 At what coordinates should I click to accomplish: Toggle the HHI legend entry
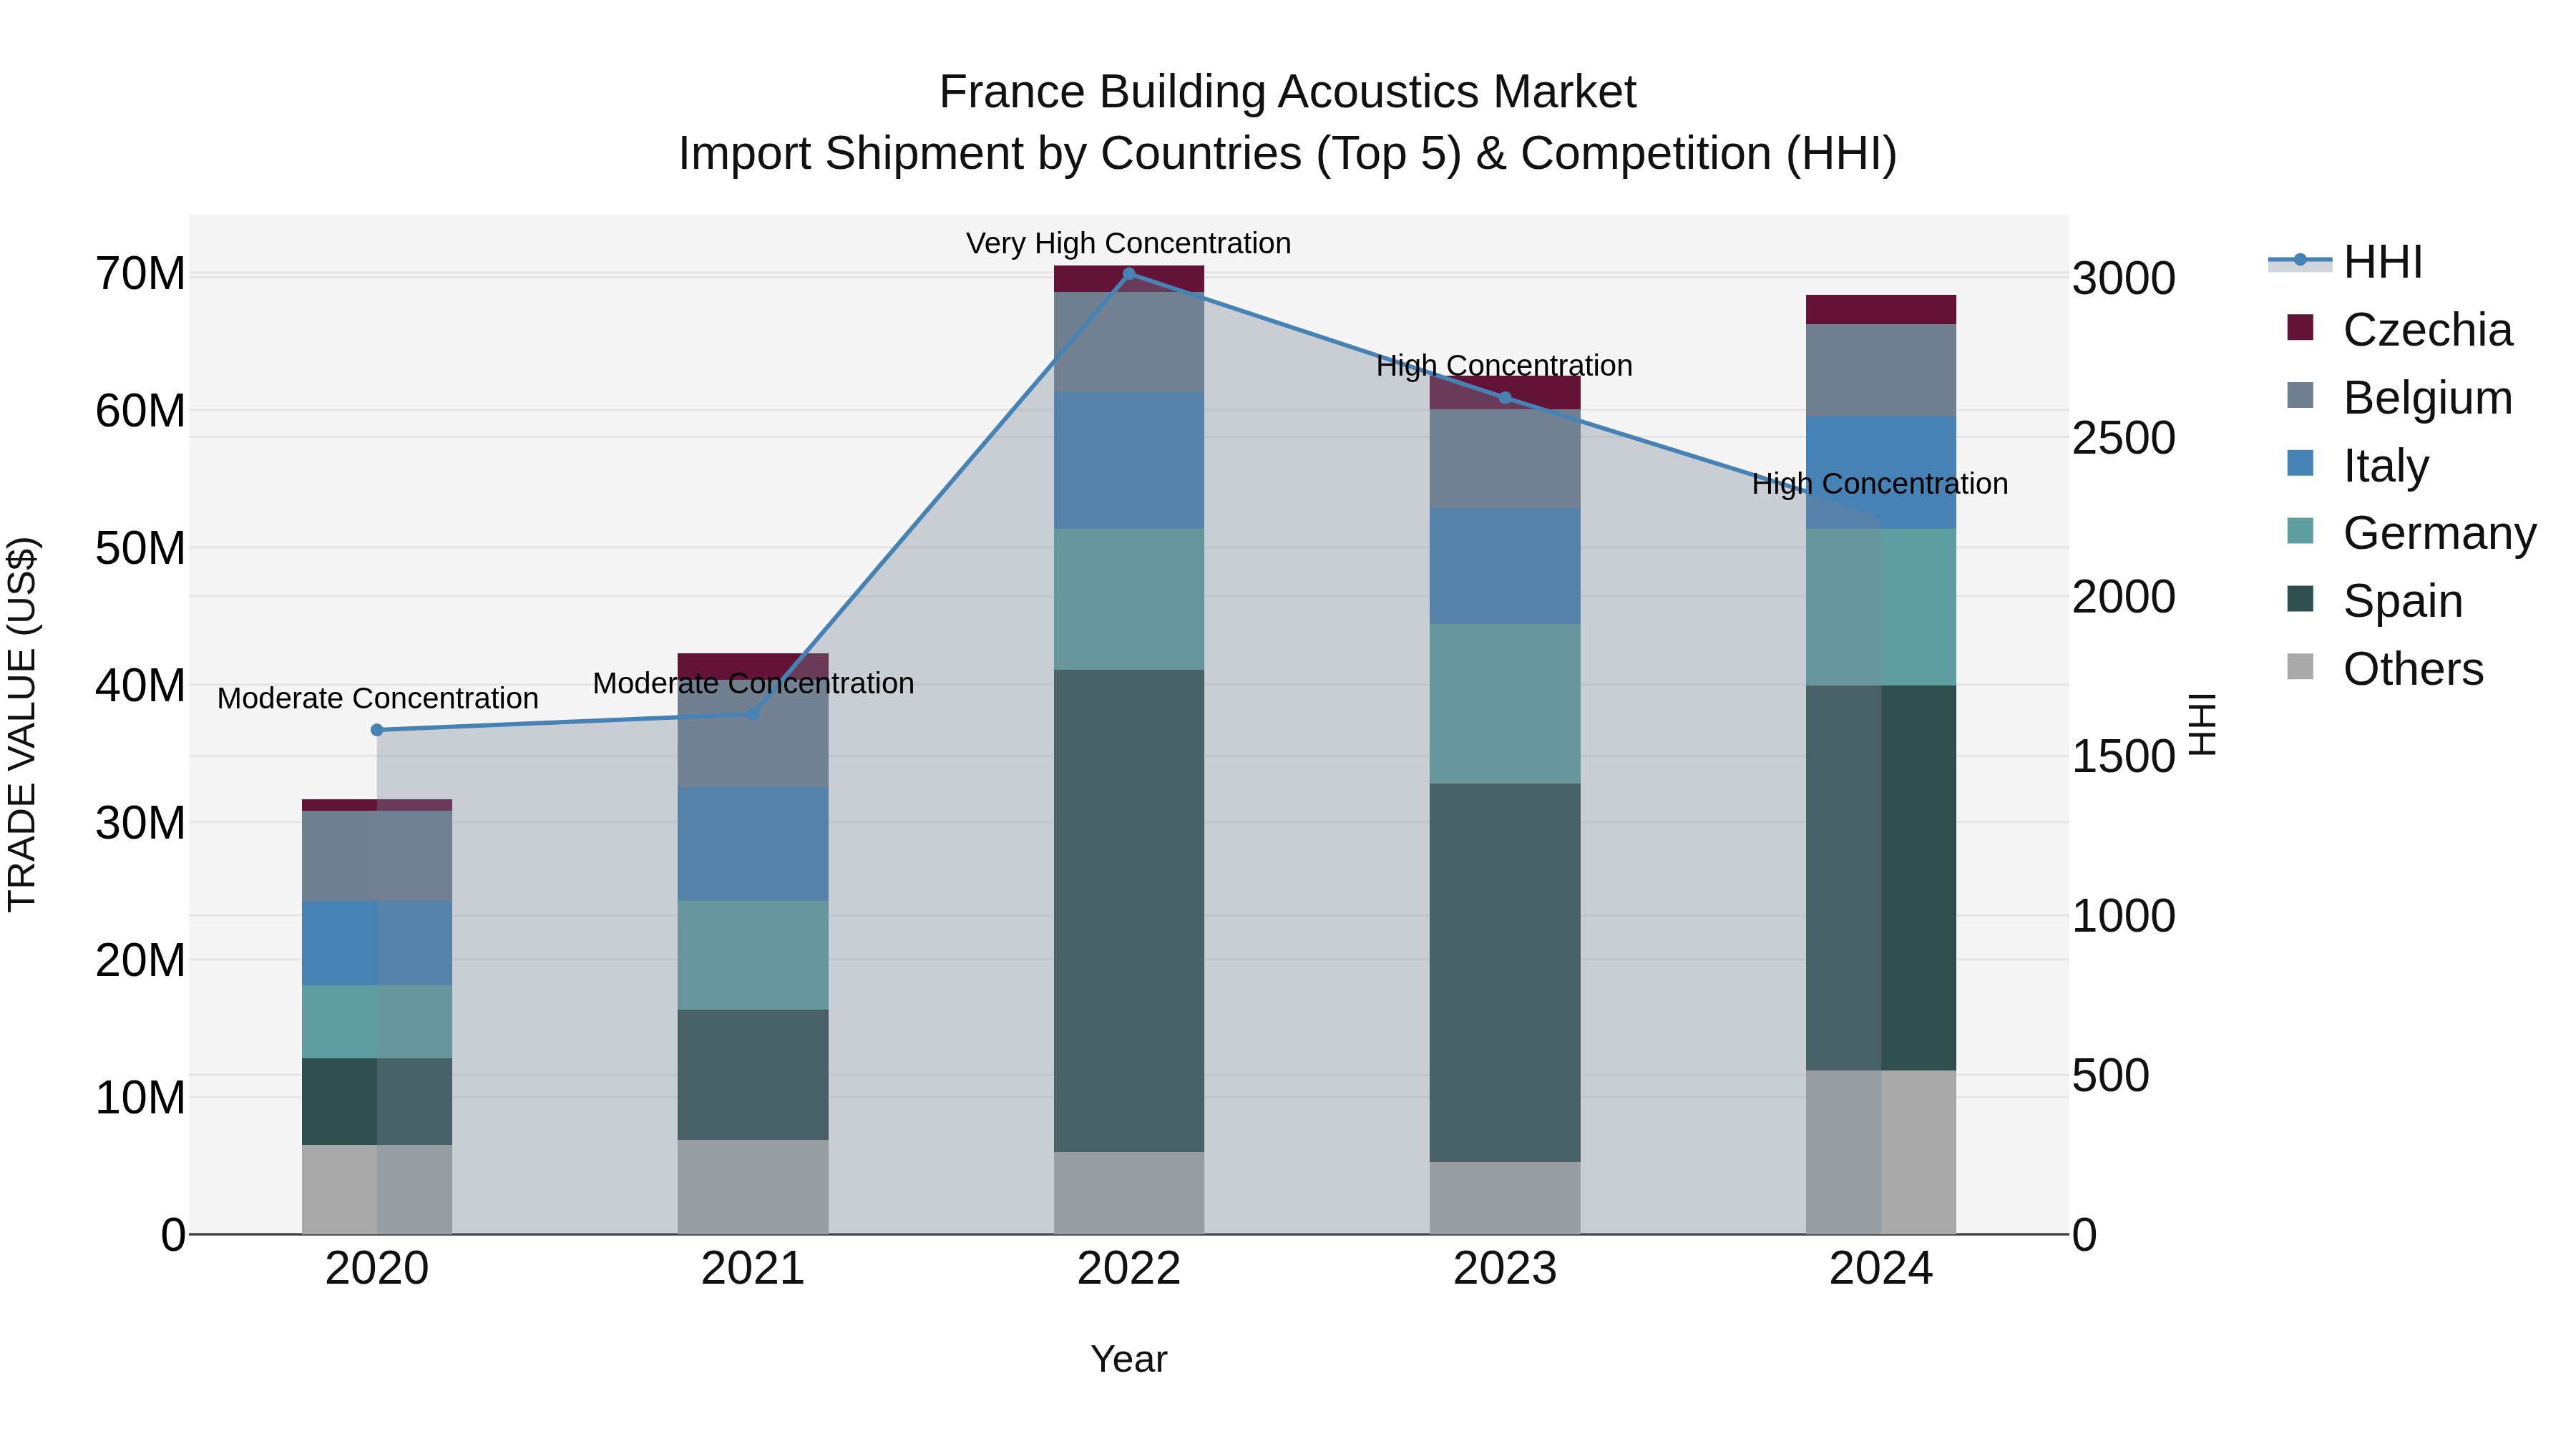tap(2345, 262)
